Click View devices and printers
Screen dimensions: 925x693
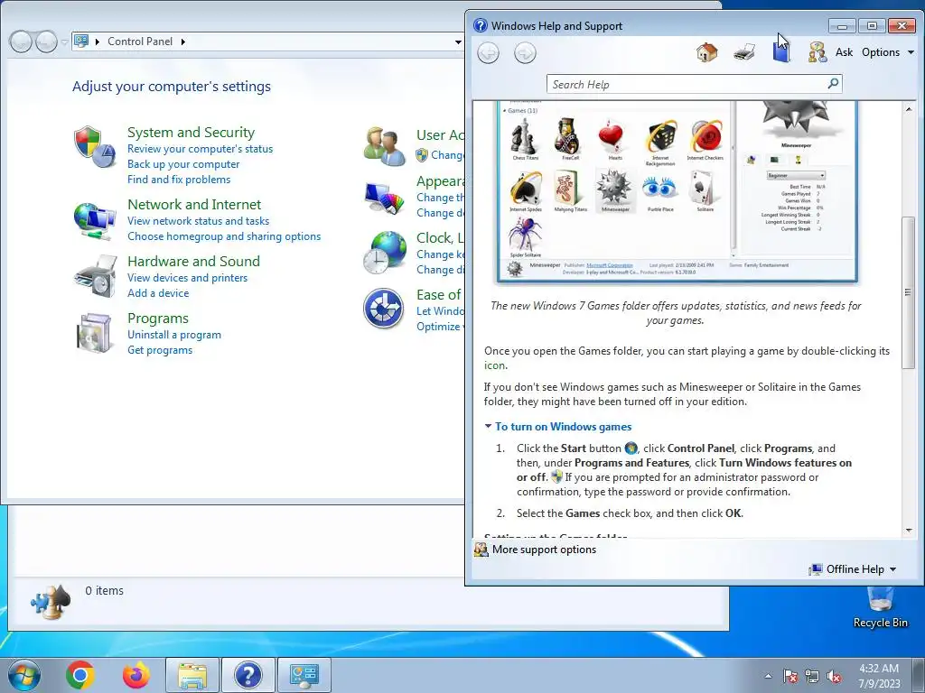point(188,278)
